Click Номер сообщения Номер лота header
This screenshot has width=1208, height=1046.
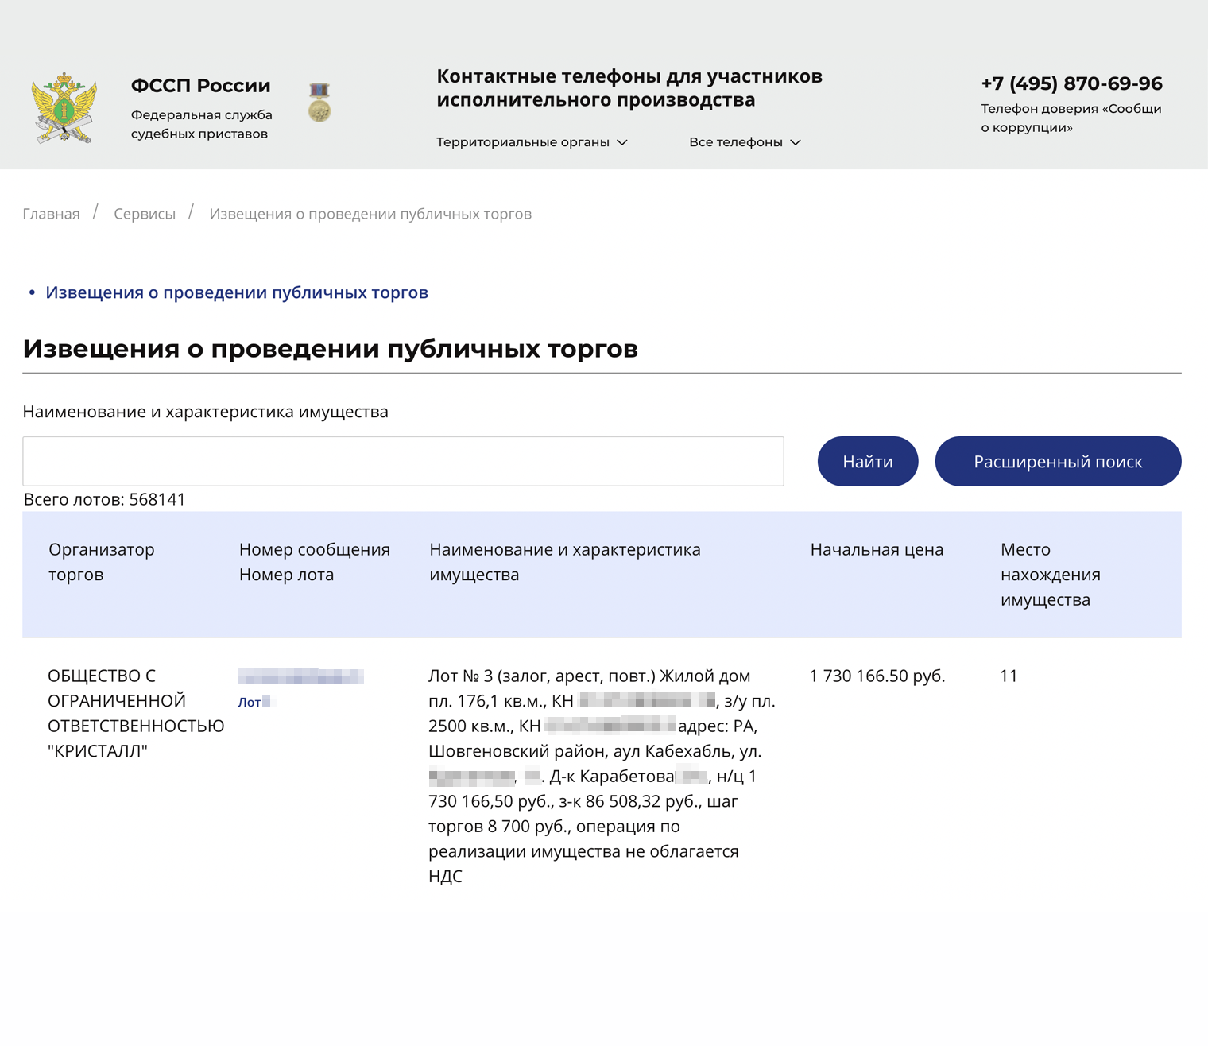[315, 562]
